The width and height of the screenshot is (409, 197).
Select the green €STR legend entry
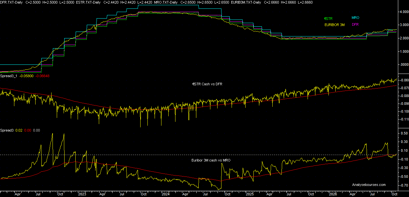(328, 19)
